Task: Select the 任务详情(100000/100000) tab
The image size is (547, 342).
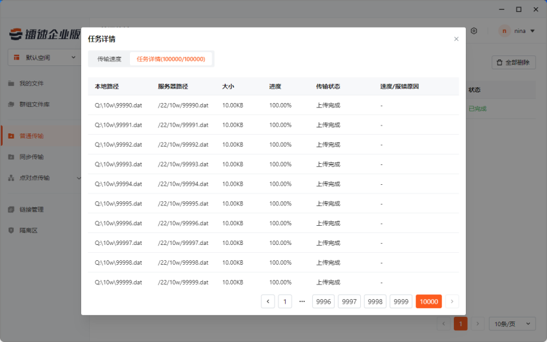Action: point(171,59)
